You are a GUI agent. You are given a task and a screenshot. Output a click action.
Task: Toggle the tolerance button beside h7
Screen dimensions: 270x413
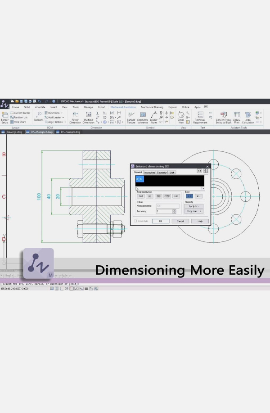[207, 171]
